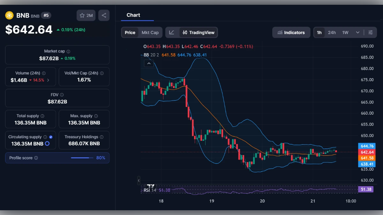This screenshot has width=383, height=215.
Task: Click the BNB coin logo
Action: click(9, 15)
